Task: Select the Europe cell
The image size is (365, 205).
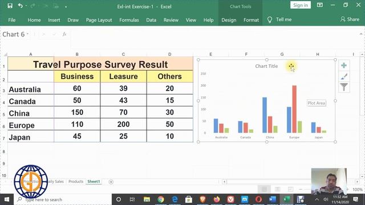Action: coord(31,125)
